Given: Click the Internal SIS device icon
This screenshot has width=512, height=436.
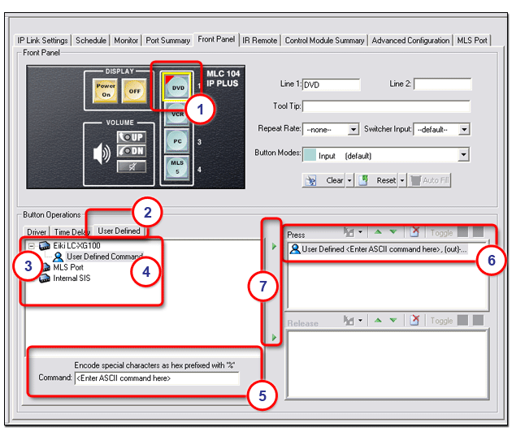Looking at the screenshot, I should (45, 278).
